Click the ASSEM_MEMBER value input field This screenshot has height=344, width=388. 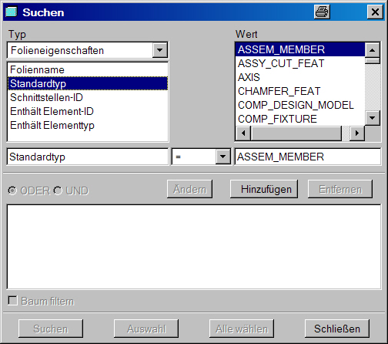[308, 157]
